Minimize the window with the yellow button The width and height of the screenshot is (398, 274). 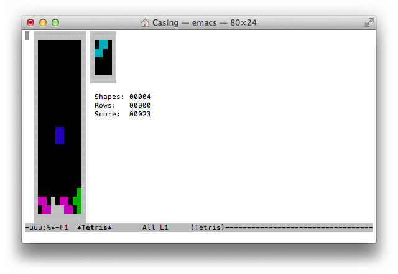[43, 22]
